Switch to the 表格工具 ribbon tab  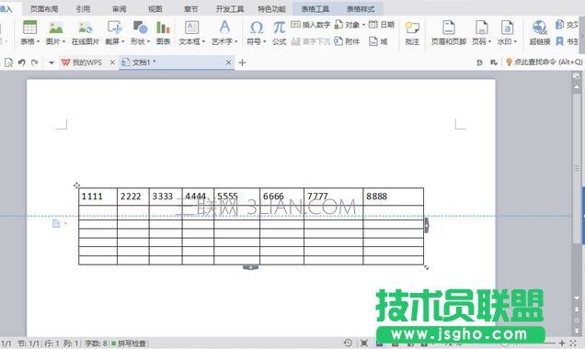(315, 9)
